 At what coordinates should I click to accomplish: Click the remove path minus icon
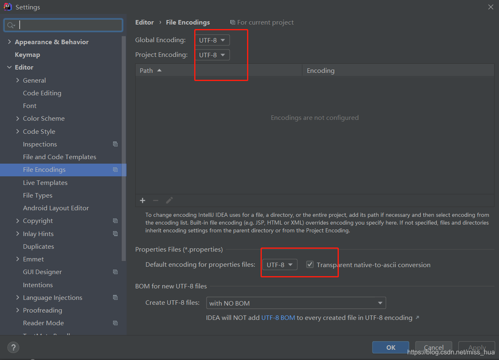(x=156, y=200)
